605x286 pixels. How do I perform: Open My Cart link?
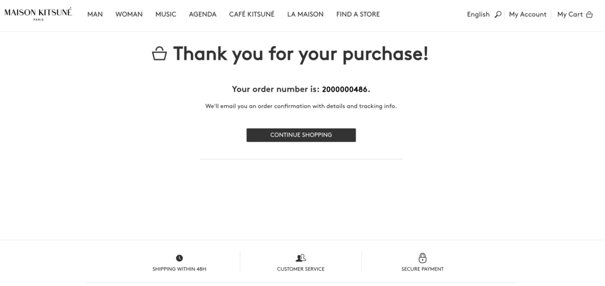click(x=570, y=14)
